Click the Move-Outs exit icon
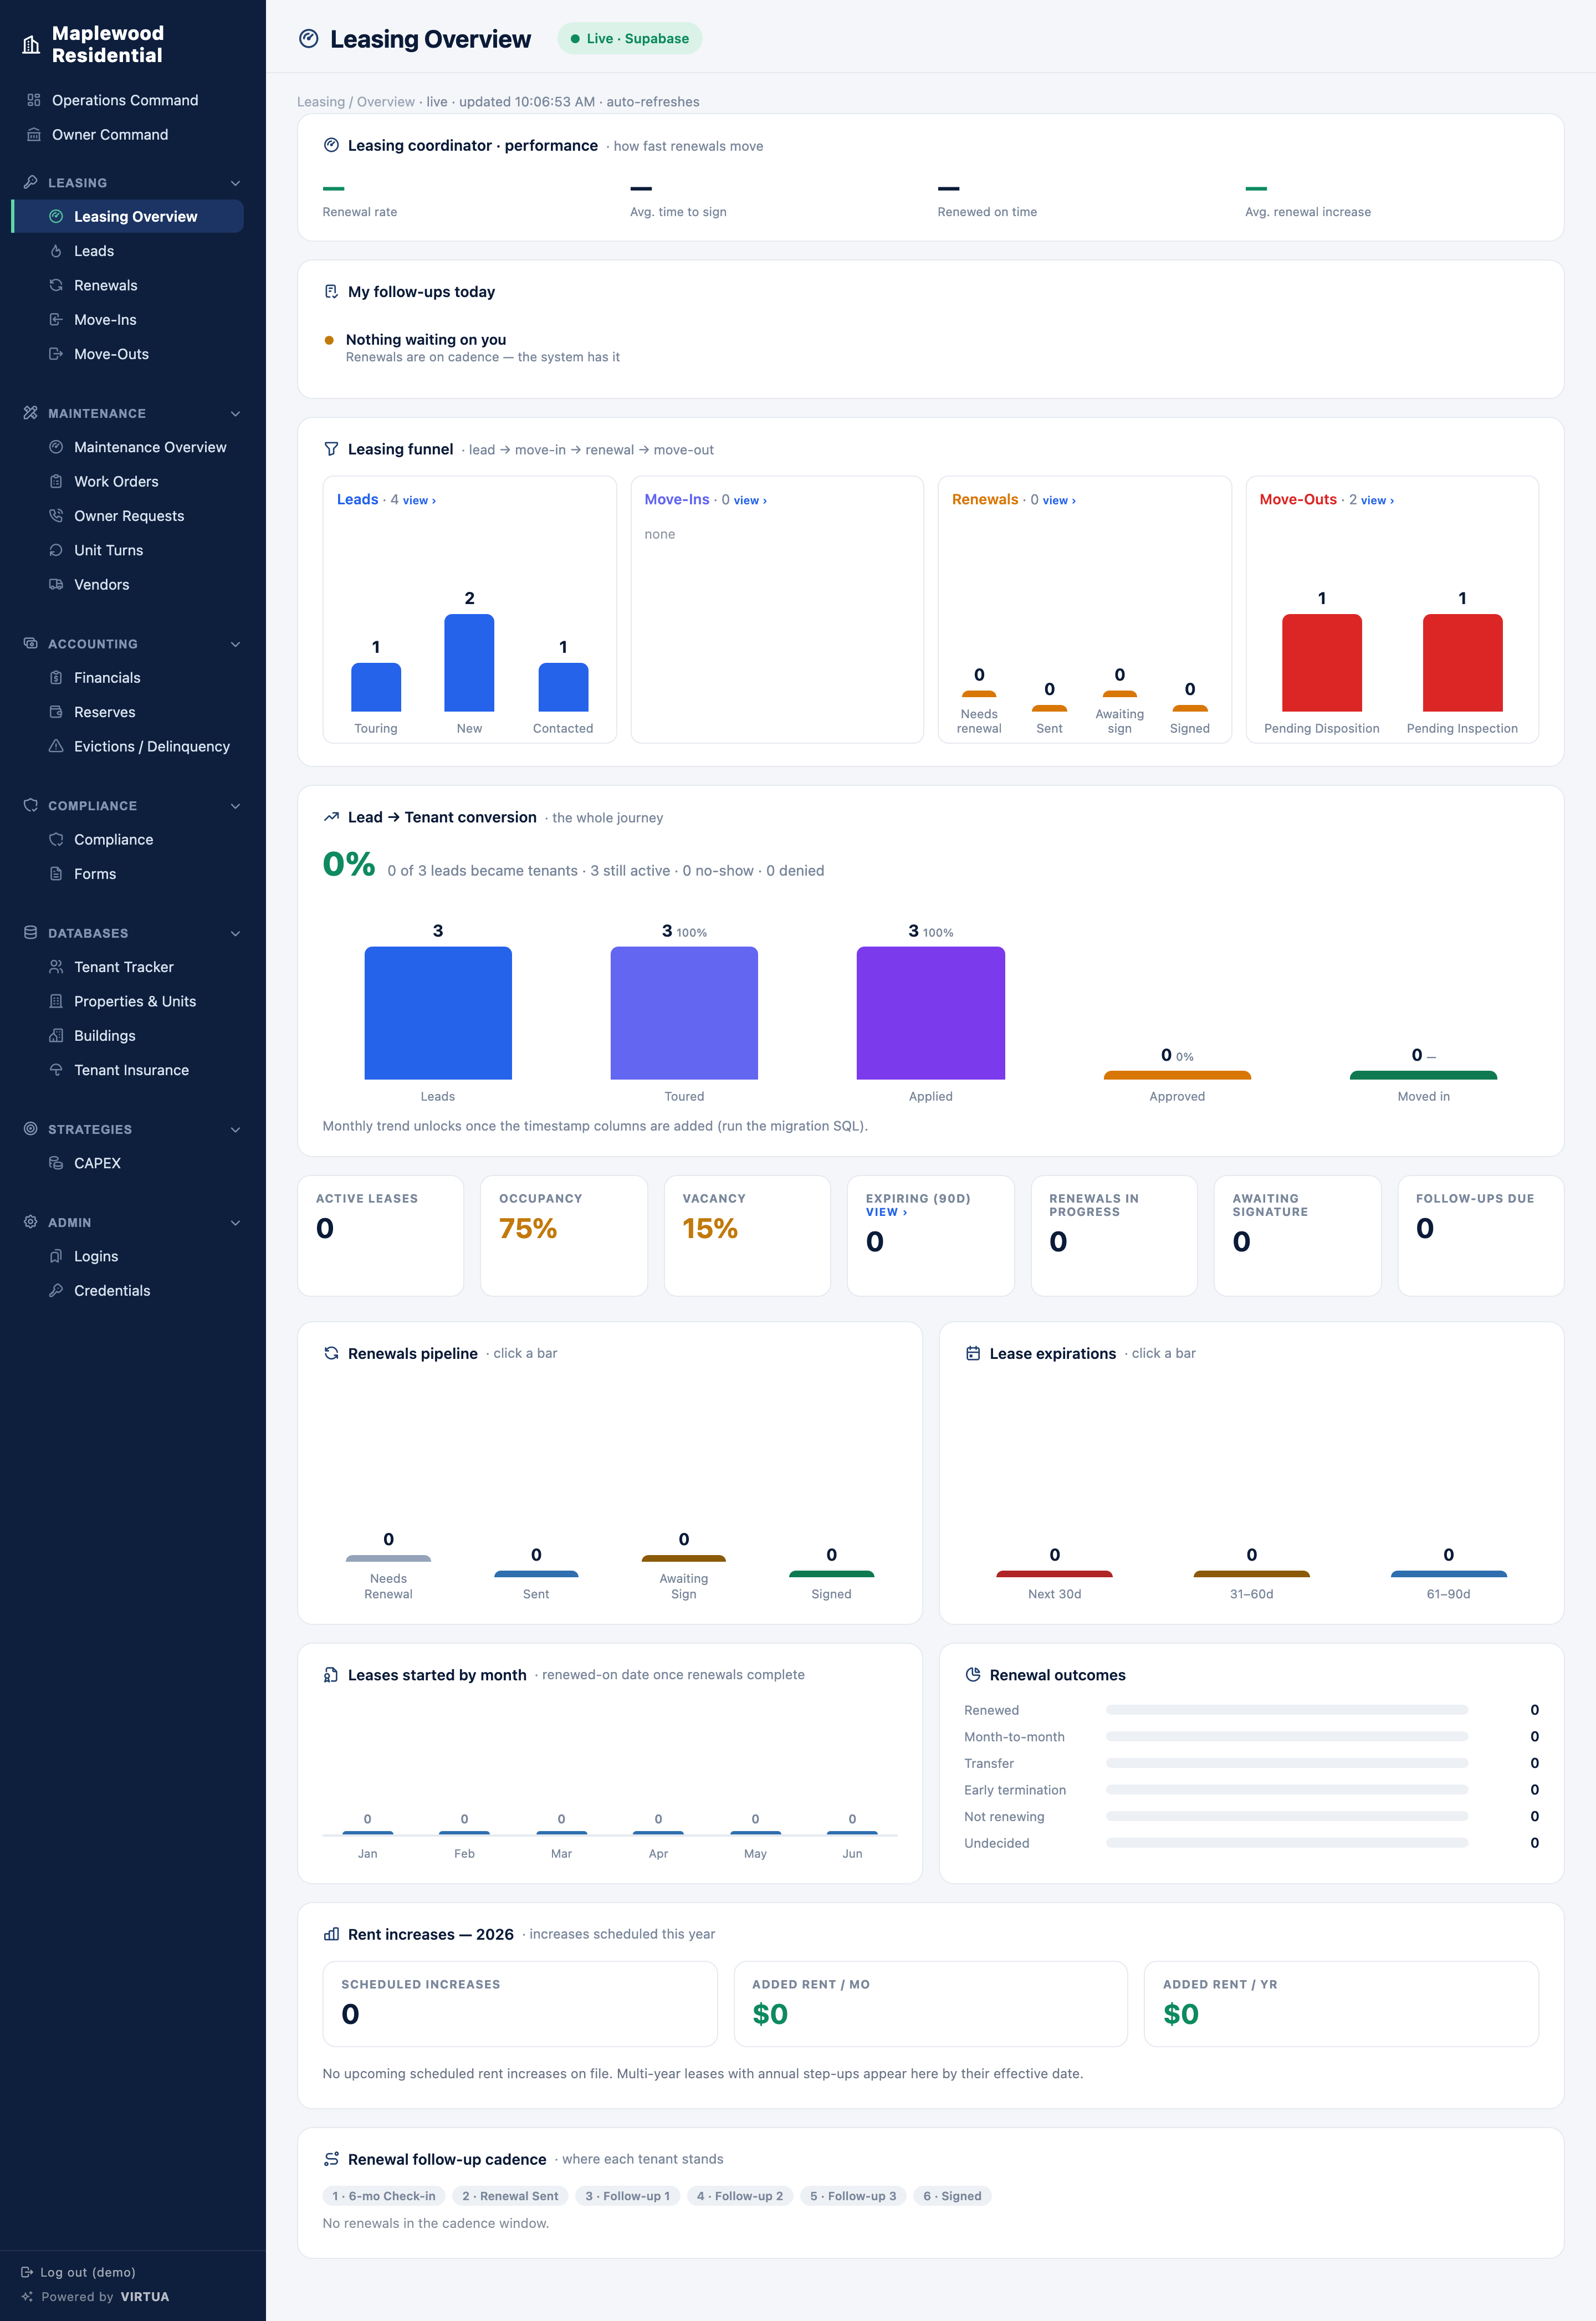Viewport: 1596px width, 2321px height. coord(56,354)
